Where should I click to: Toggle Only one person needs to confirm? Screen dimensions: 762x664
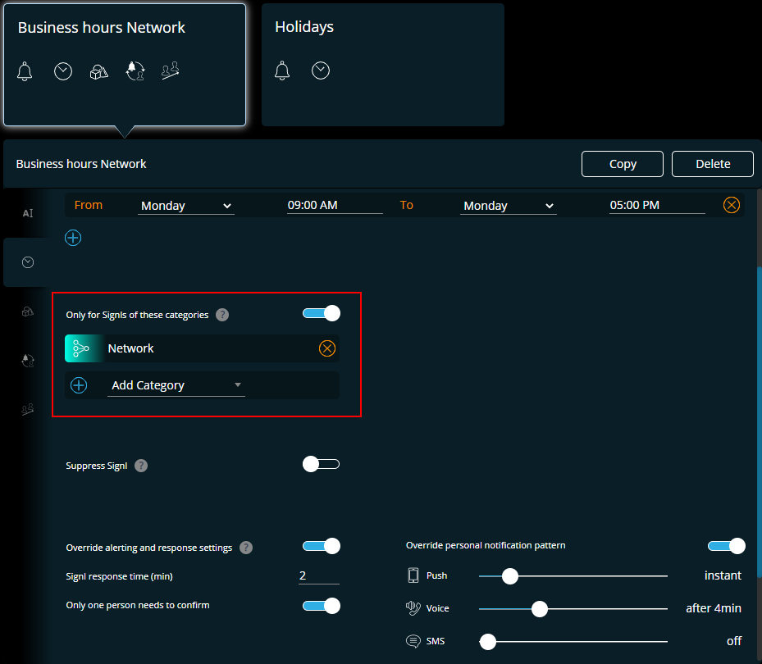click(x=322, y=606)
